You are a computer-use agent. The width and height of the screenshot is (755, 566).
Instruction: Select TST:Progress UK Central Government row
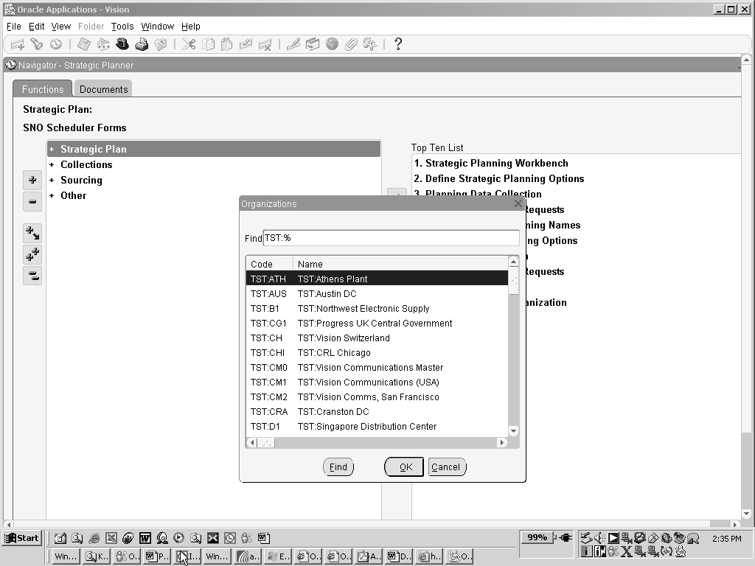pyautogui.click(x=377, y=324)
